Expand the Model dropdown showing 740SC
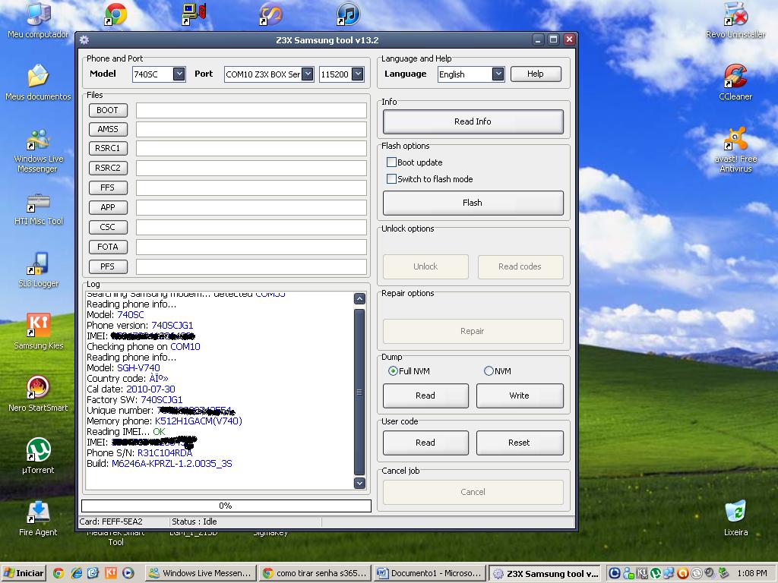Screen dimensions: 778x583 (179, 74)
